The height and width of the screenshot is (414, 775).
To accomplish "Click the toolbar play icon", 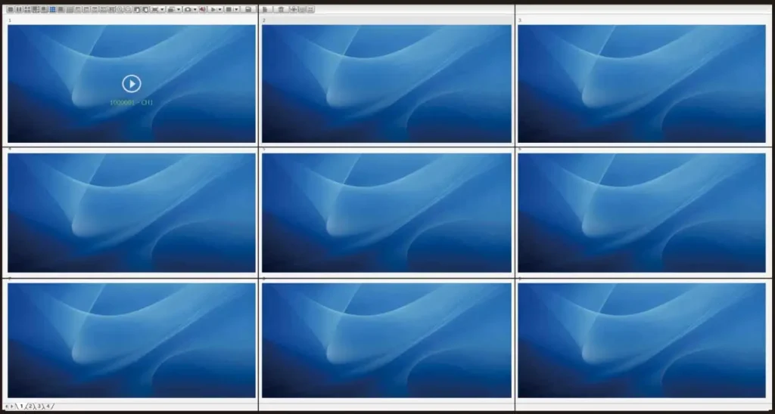I will click(x=213, y=9).
